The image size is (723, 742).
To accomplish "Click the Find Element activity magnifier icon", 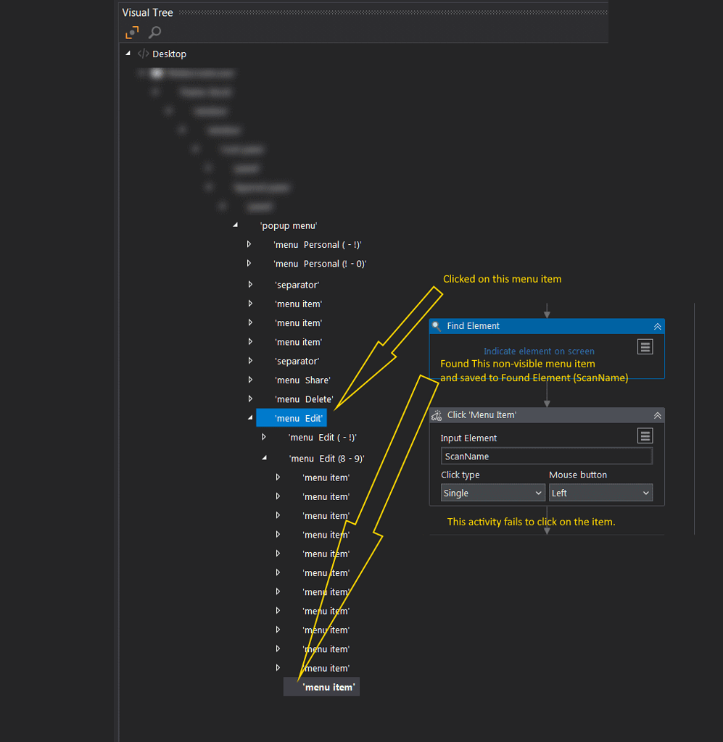I will (437, 326).
